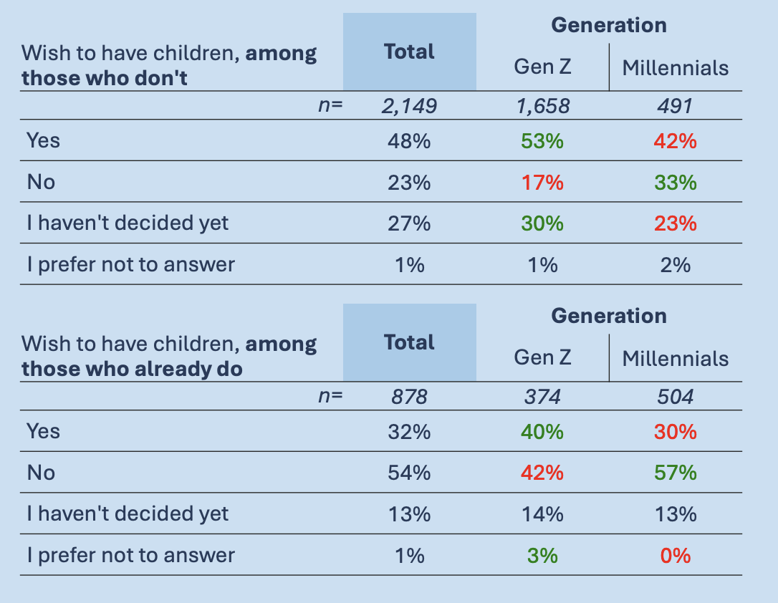The width and height of the screenshot is (778, 603).
Task: Click the green 33% Millennials value
Action: click(676, 183)
